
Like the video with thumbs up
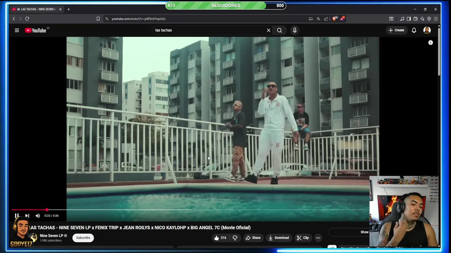tap(220, 238)
